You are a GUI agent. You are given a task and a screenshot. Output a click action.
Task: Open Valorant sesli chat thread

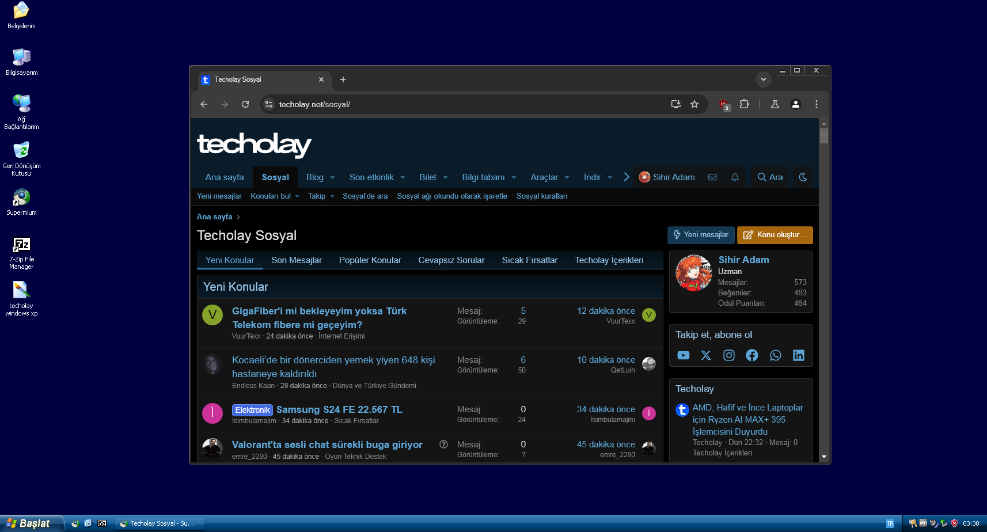327,444
